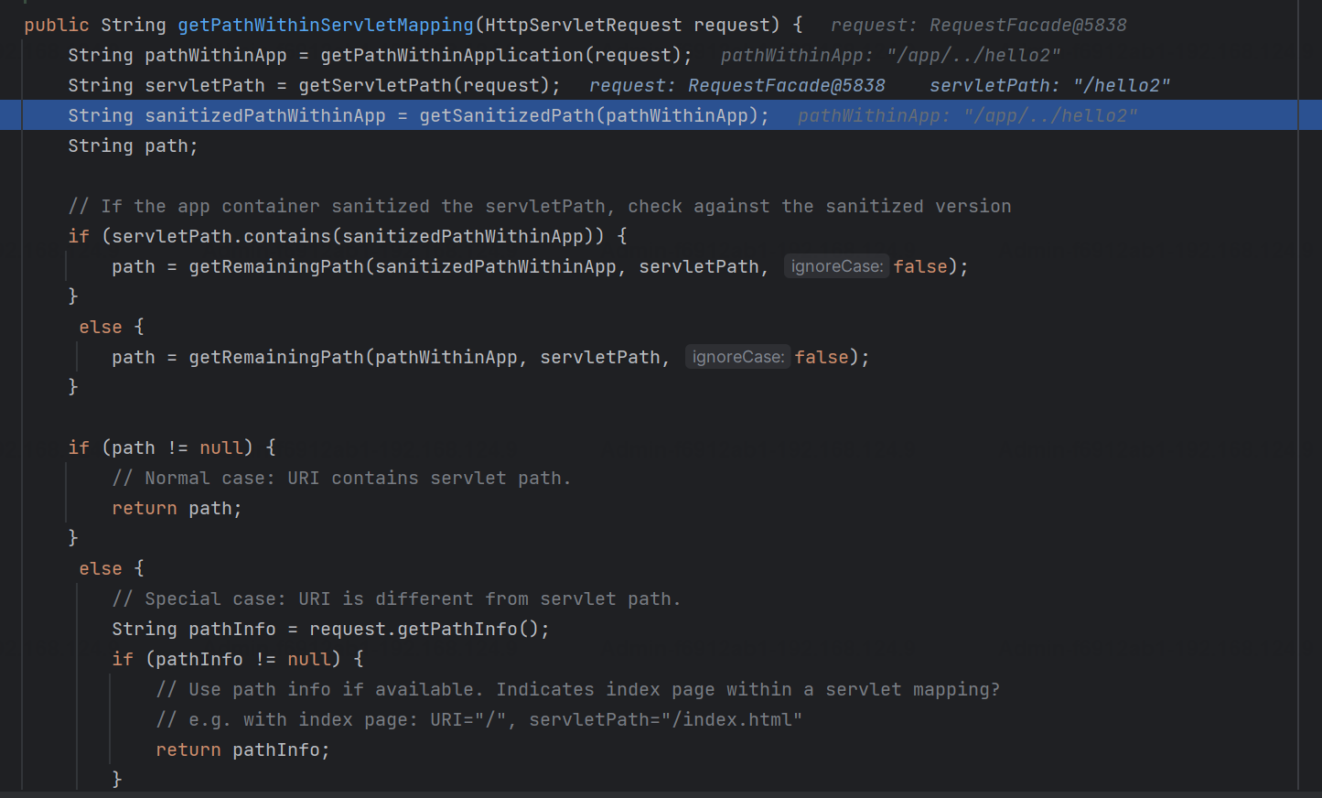Click the first 'else {' after contains check
The height and width of the screenshot is (798, 1322).
(x=112, y=327)
